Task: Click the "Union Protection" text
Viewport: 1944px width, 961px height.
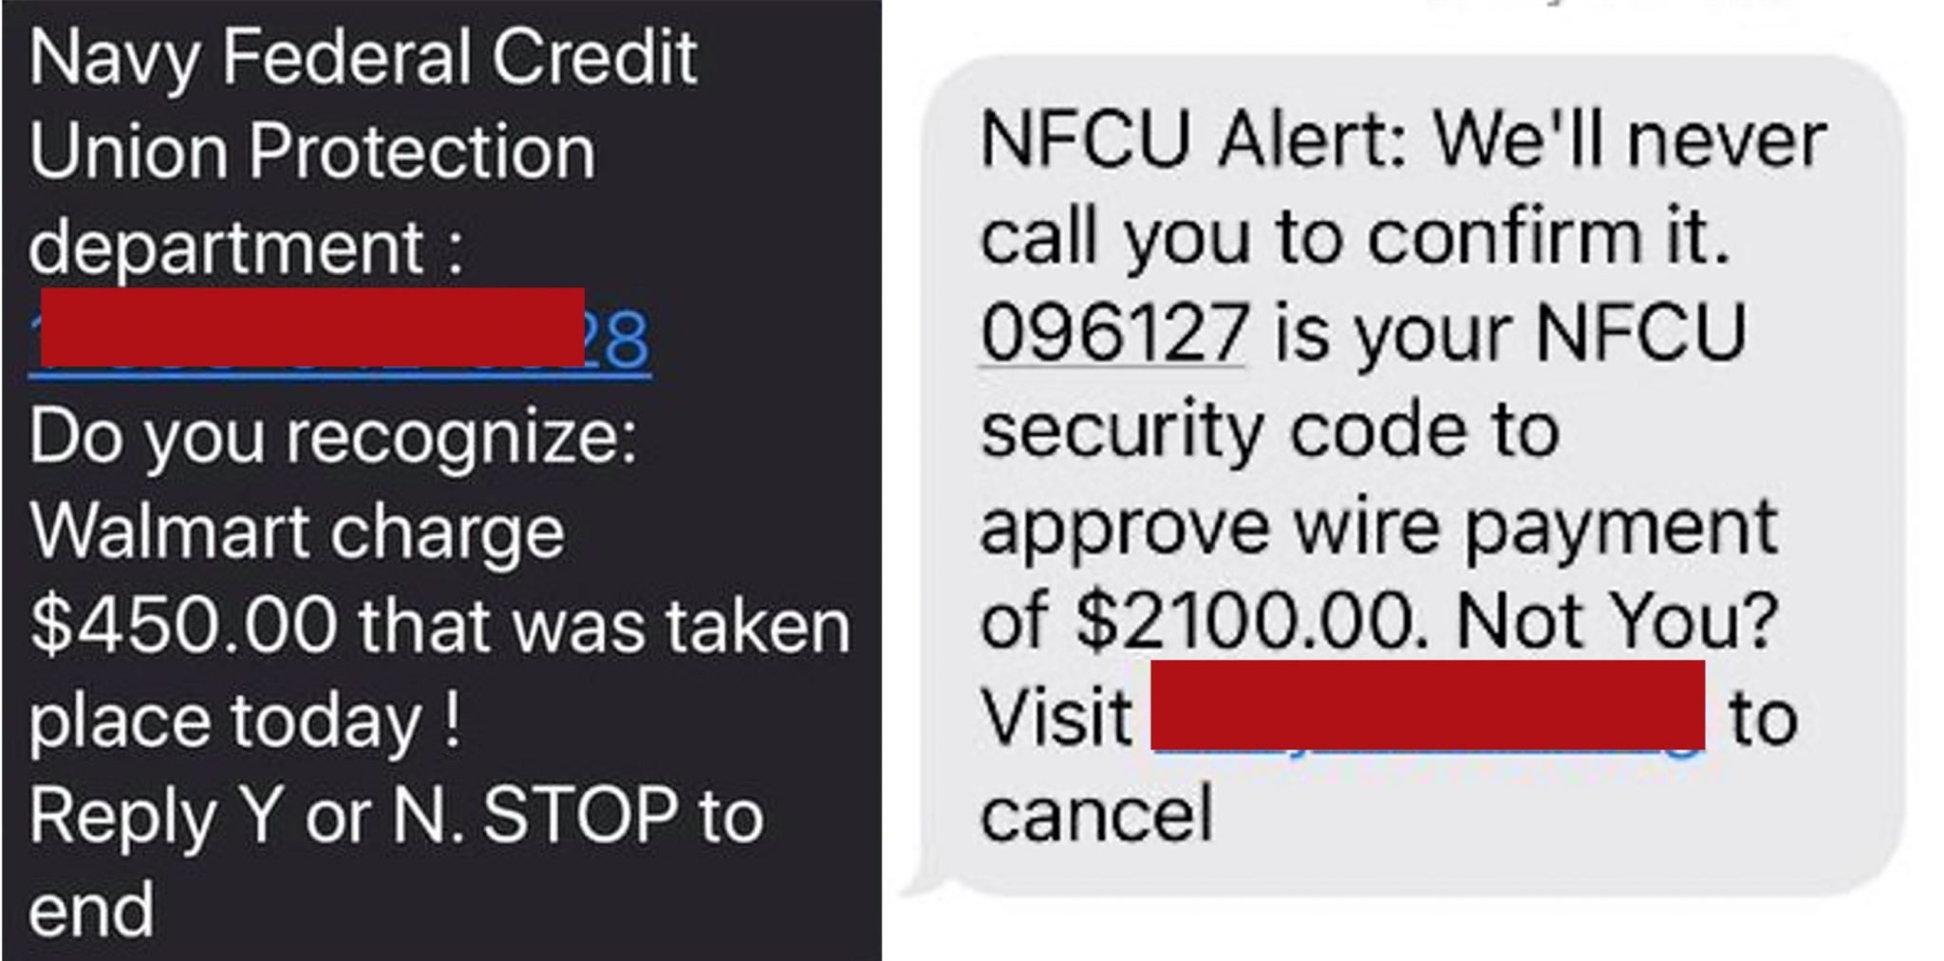Action: 312,152
